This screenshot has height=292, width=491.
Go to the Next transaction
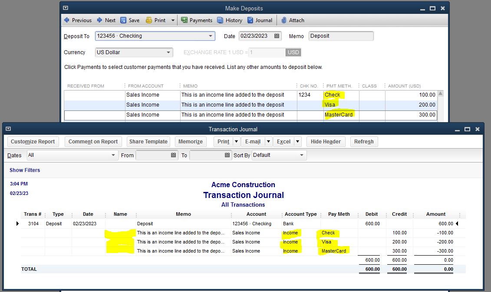(105, 20)
